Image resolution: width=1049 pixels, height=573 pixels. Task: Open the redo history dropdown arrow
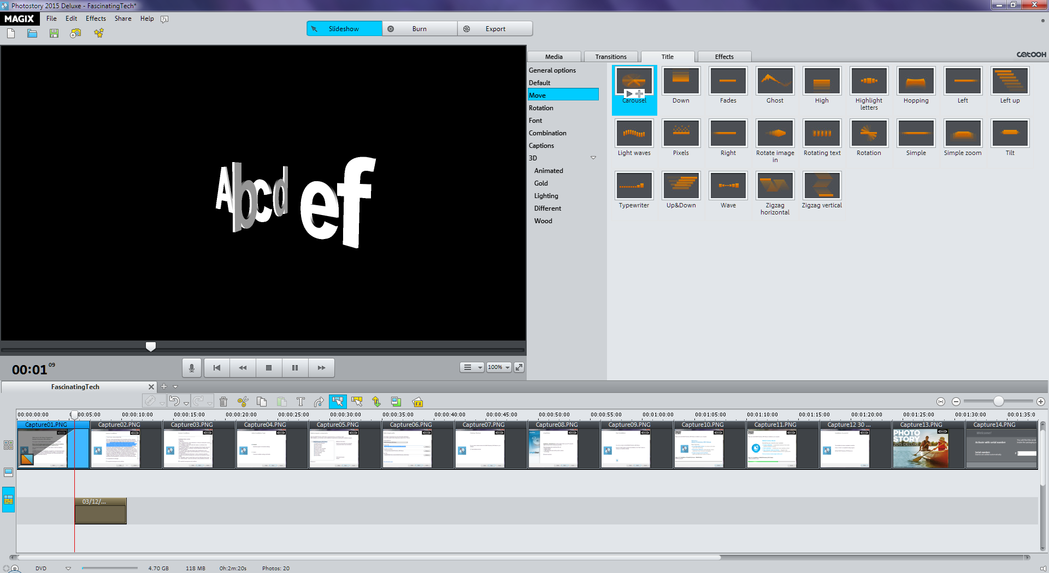tap(210, 403)
